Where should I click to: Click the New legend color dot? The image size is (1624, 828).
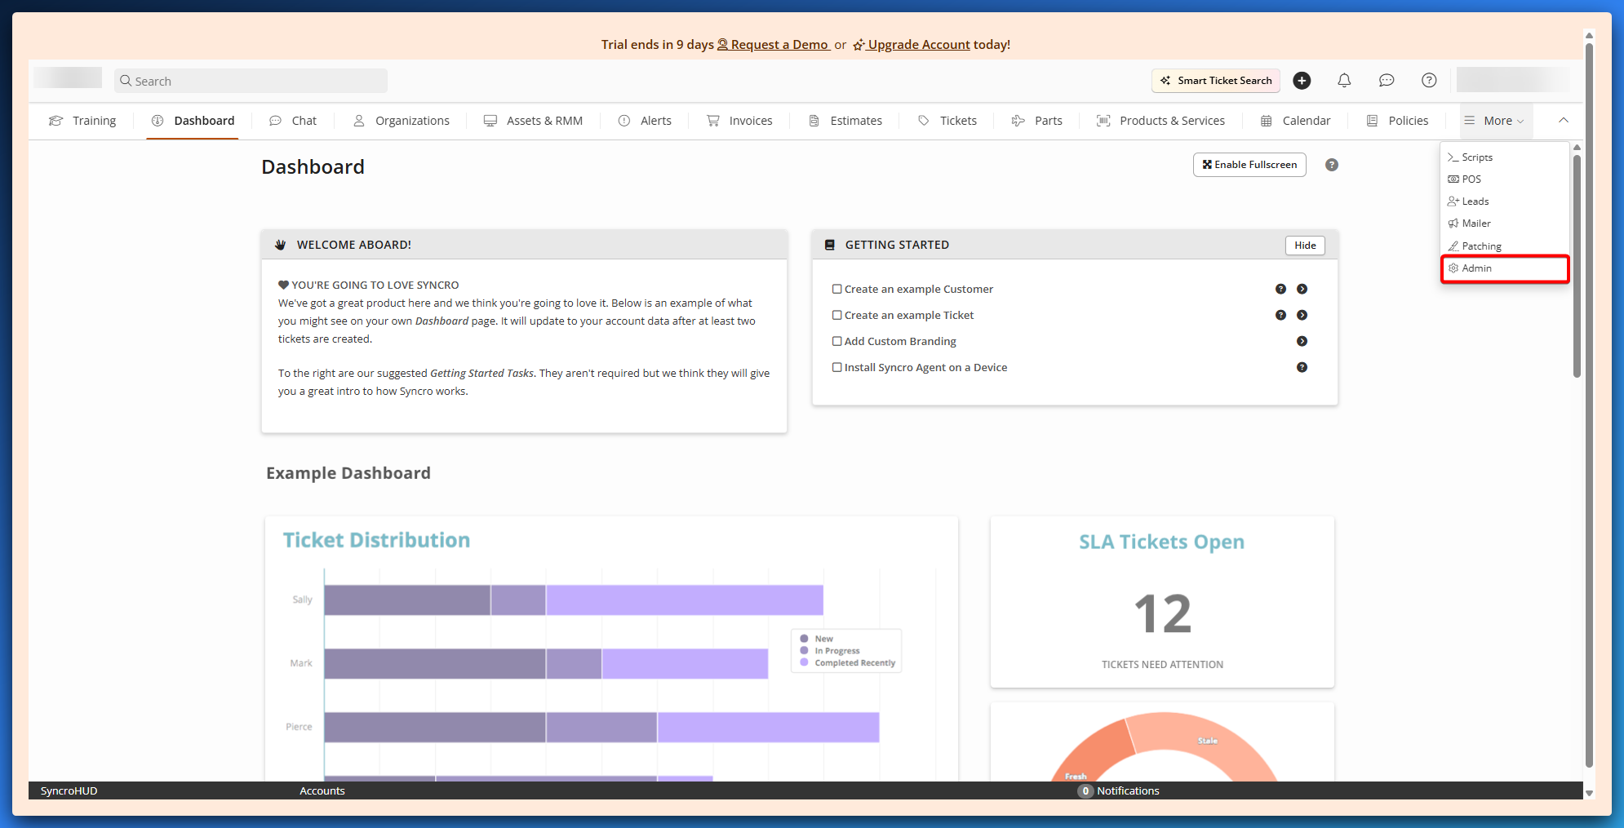point(804,639)
